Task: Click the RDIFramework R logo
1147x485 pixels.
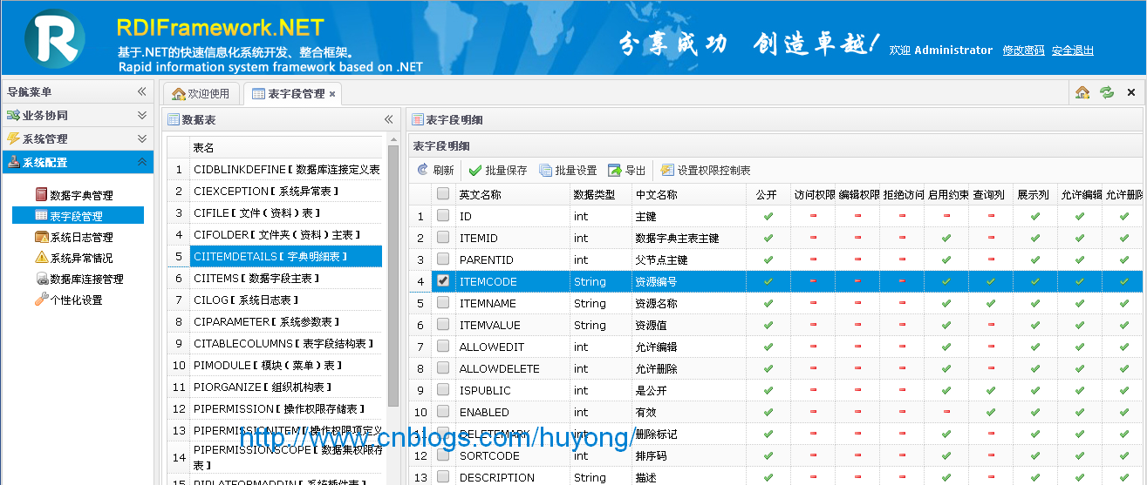Action: click(54, 38)
